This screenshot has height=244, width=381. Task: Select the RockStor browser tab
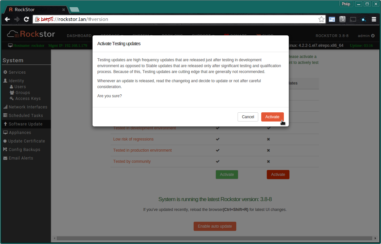coord(36,9)
